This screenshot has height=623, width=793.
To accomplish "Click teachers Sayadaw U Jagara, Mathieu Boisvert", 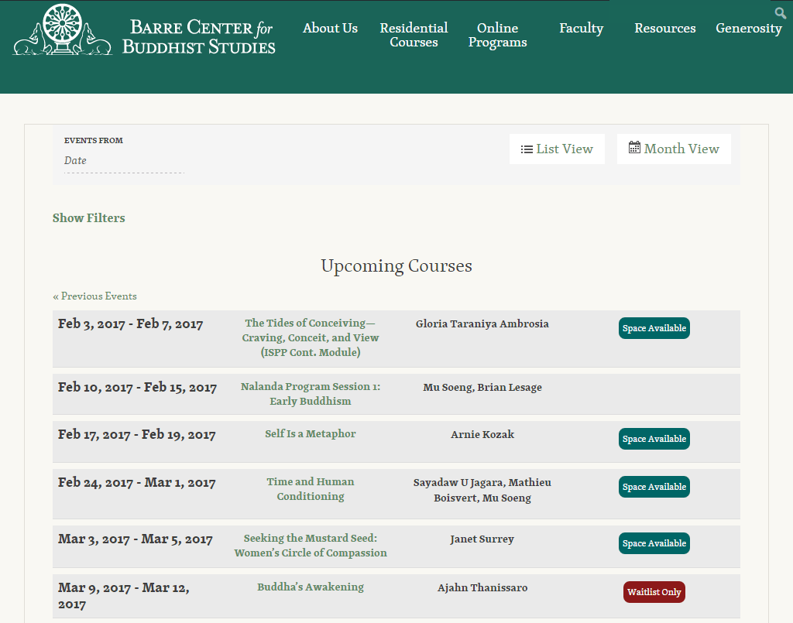I will coord(482,490).
